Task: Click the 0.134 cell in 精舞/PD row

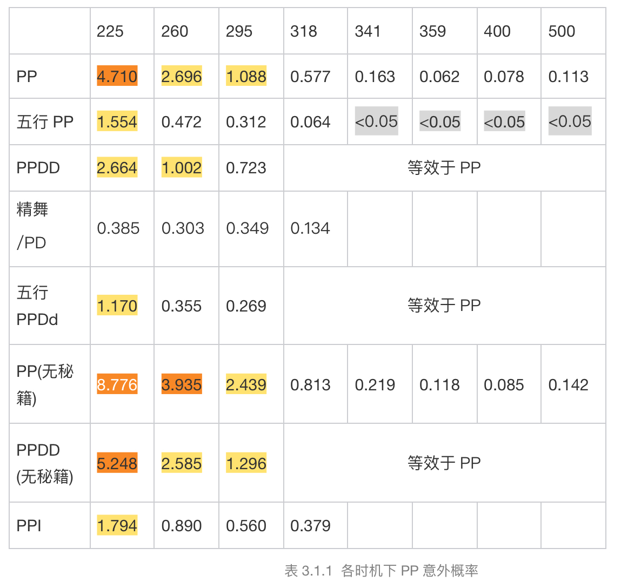Action: point(310,228)
